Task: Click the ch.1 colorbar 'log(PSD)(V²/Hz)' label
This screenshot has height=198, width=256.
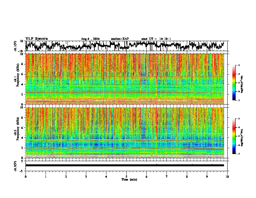Action: (242, 84)
